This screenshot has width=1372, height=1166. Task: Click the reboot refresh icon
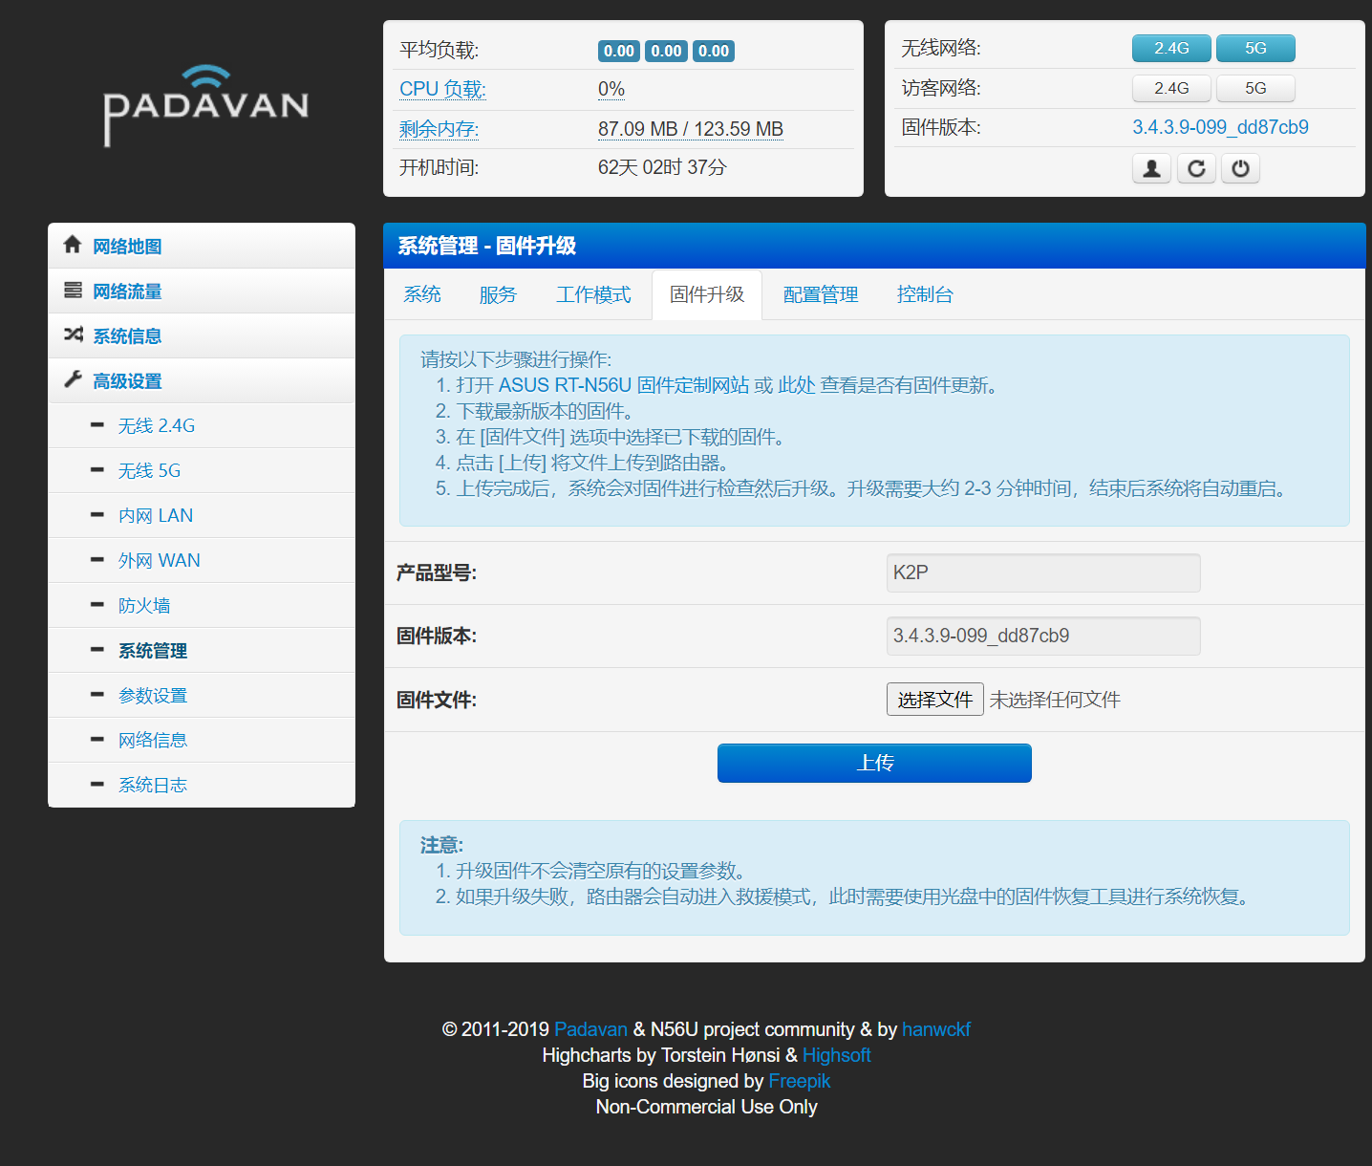pyautogui.click(x=1195, y=168)
